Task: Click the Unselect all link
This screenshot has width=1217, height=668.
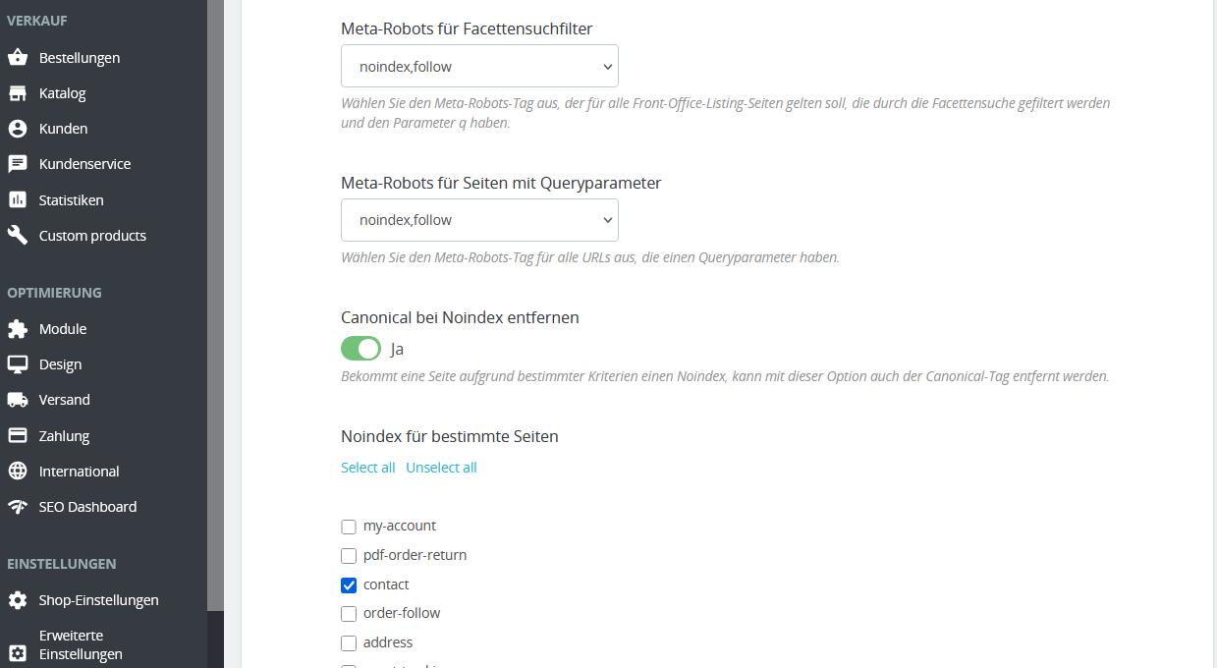Action: 441,468
